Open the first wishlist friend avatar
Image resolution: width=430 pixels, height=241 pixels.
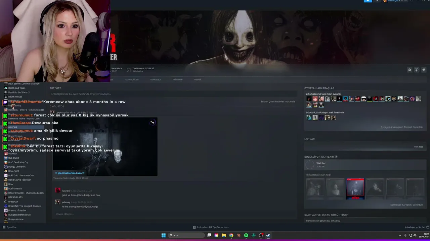(309, 117)
